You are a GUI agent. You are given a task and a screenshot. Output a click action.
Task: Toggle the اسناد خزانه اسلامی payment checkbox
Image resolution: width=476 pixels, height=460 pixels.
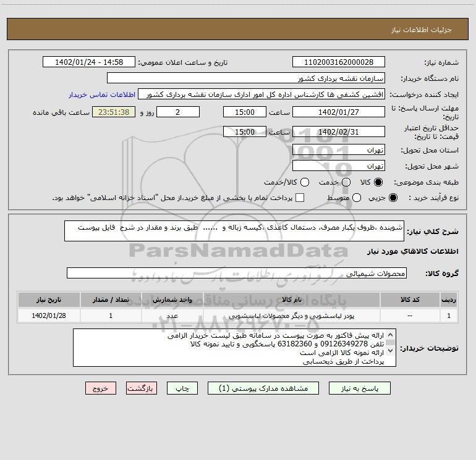(300, 198)
